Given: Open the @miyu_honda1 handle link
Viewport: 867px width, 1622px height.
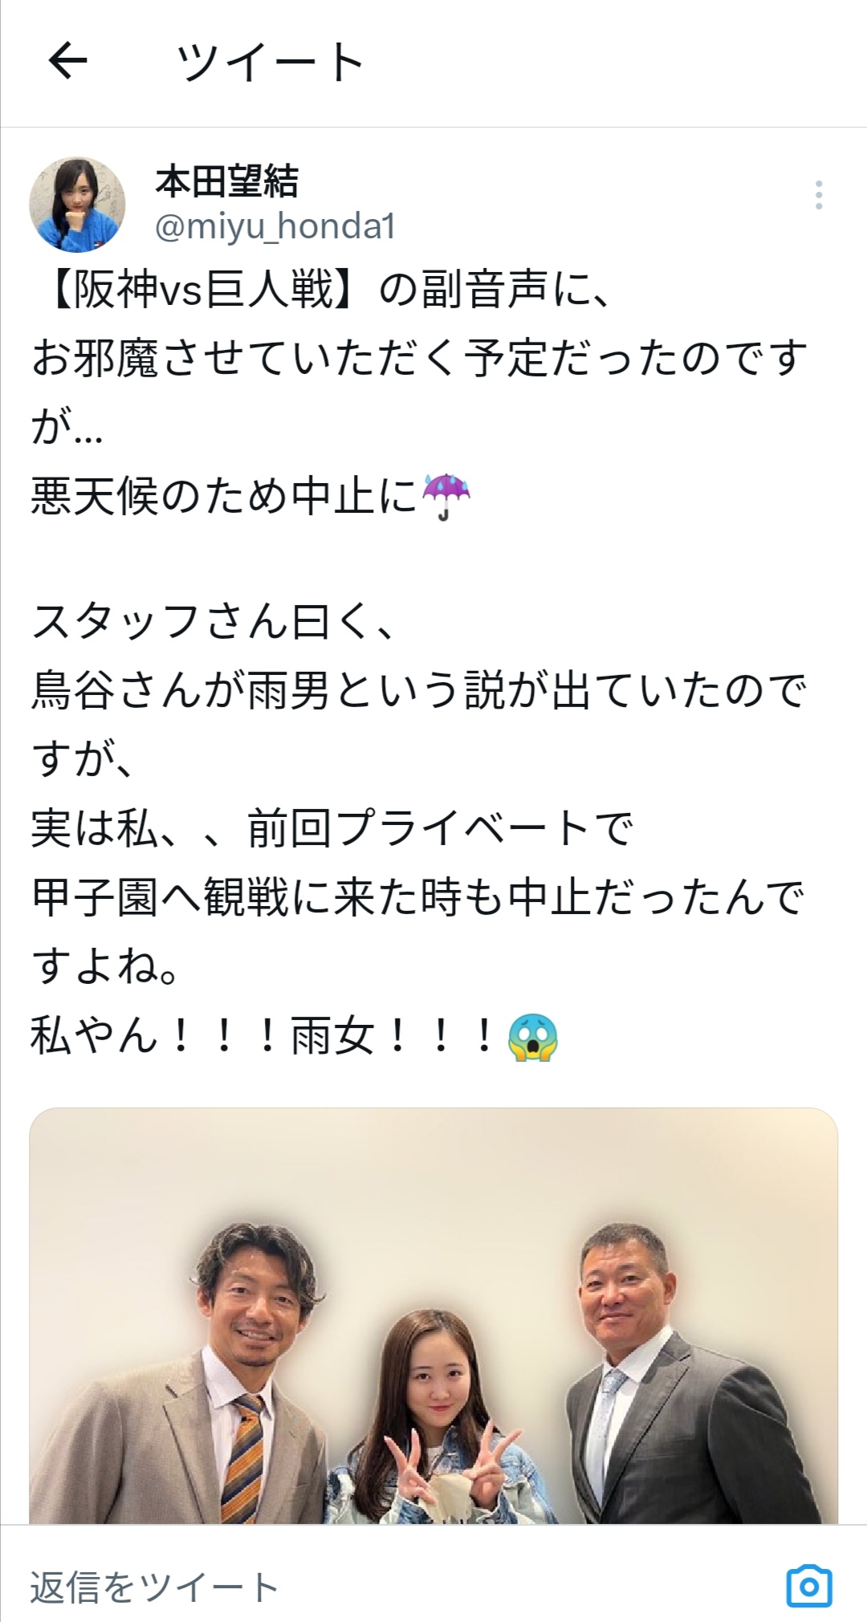Looking at the screenshot, I should [x=275, y=227].
